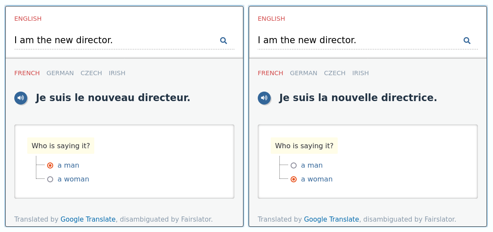493x232 pixels.
Task: Switch to Czech tab in left panel
Action: tap(91, 73)
